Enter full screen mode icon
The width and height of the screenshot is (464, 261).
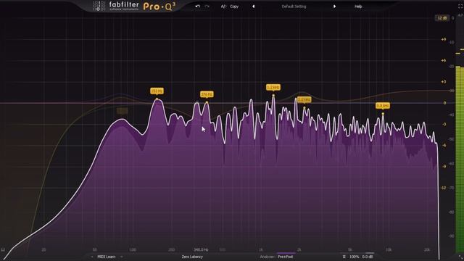click(x=460, y=7)
